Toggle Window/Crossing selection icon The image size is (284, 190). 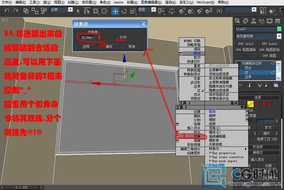tap(104, 11)
